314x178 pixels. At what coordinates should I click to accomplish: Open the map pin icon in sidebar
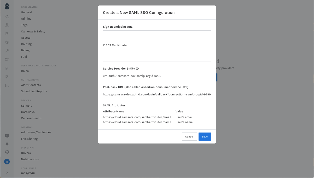[x=7, y=25]
